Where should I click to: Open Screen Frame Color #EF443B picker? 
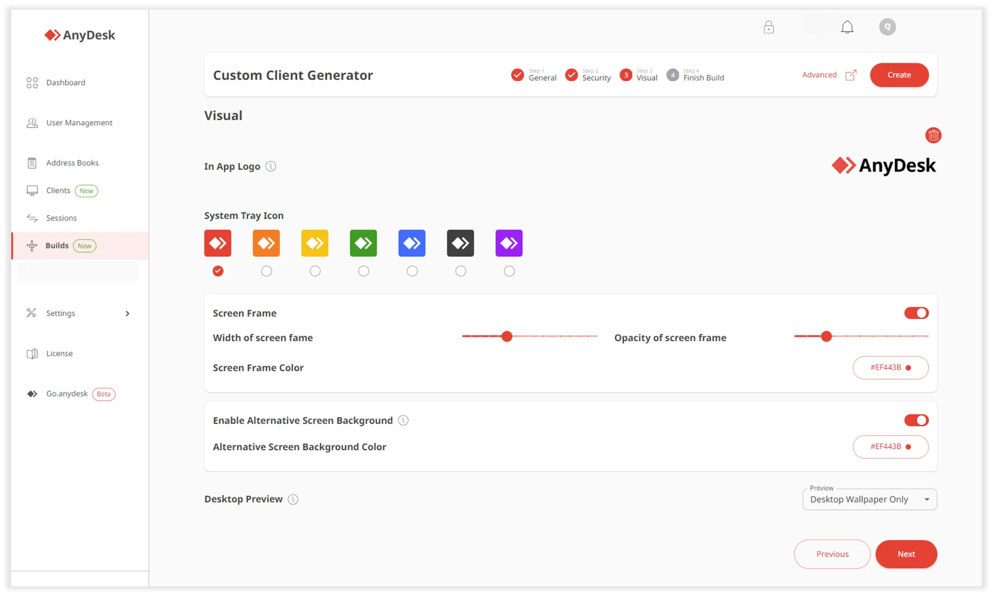pyautogui.click(x=891, y=368)
